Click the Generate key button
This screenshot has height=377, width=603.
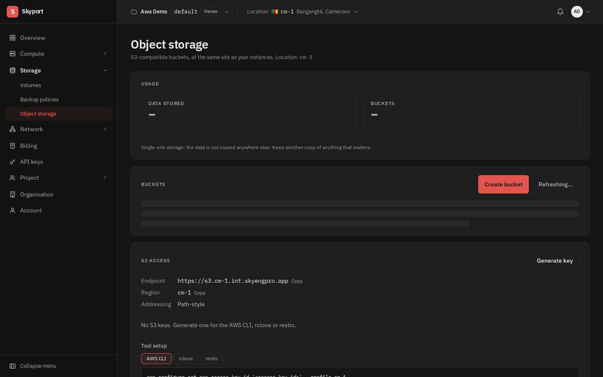[555, 261]
